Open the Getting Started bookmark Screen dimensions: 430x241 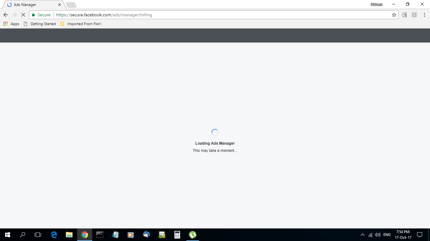(x=40, y=24)
